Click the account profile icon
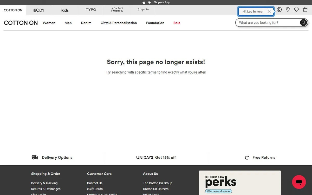The width and height of the screenshot is (312, 195). 279,10
